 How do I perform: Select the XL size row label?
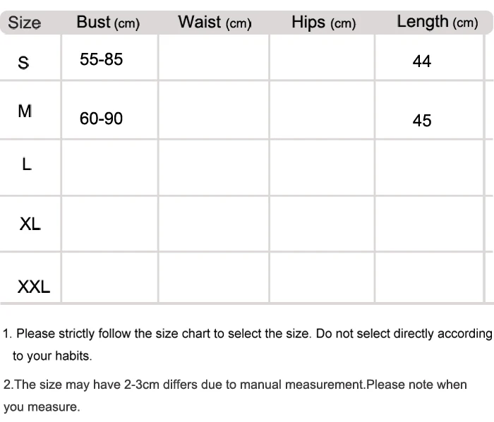click(30, 224)
